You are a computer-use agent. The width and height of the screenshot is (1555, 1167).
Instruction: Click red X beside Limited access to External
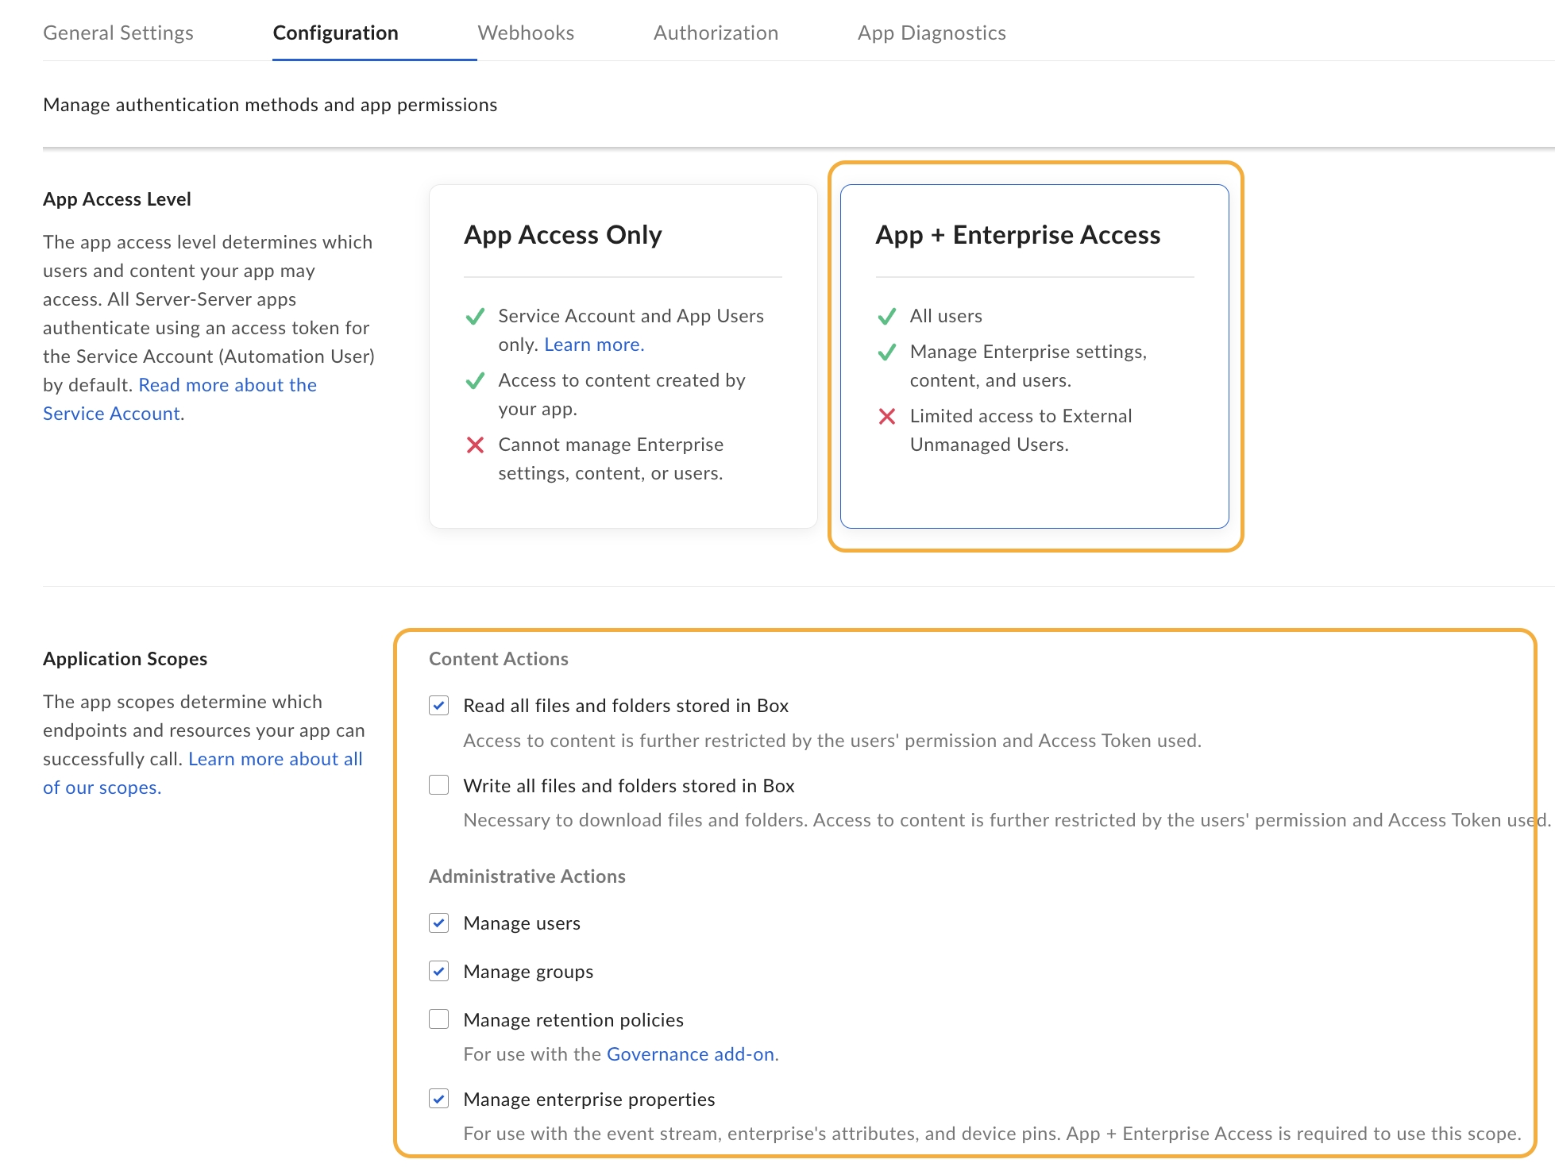point(887,416)
